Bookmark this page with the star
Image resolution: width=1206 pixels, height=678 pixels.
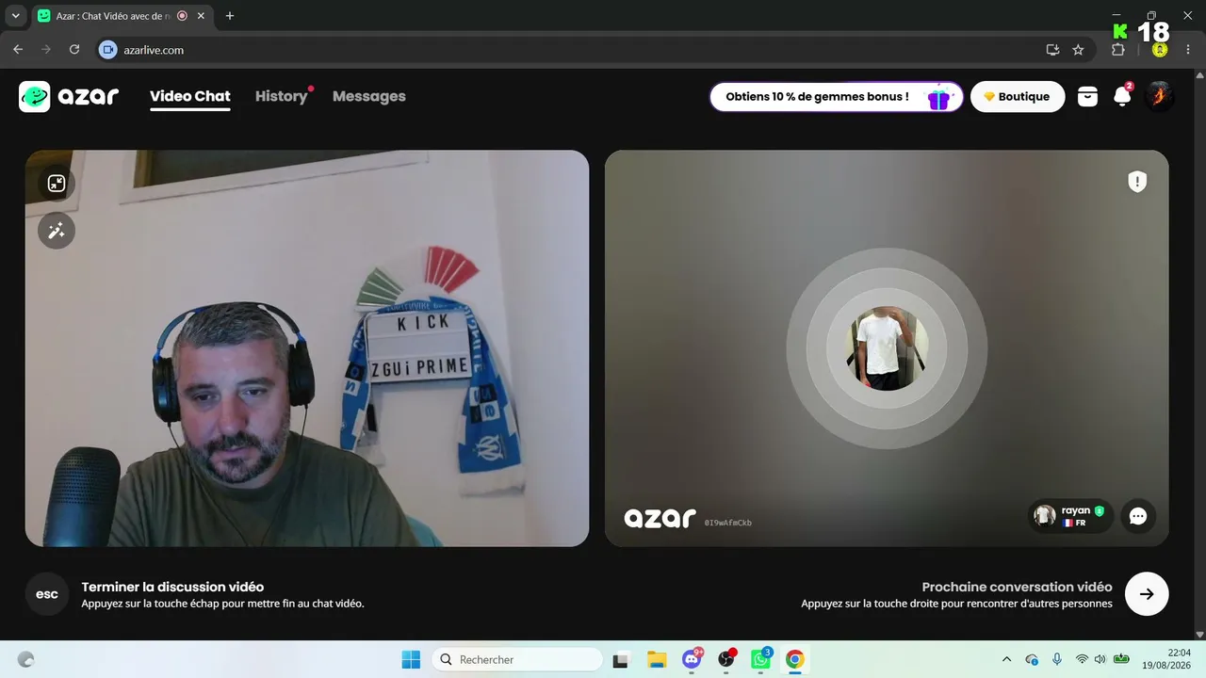pyautogui.click(x=1078, y=50)
